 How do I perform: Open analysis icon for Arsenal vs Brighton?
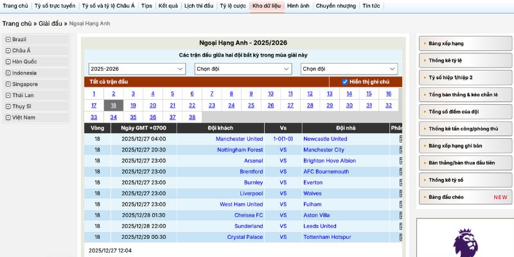point(401,161)
